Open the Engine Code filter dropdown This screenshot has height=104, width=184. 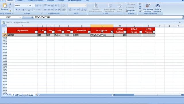[36, 32]
